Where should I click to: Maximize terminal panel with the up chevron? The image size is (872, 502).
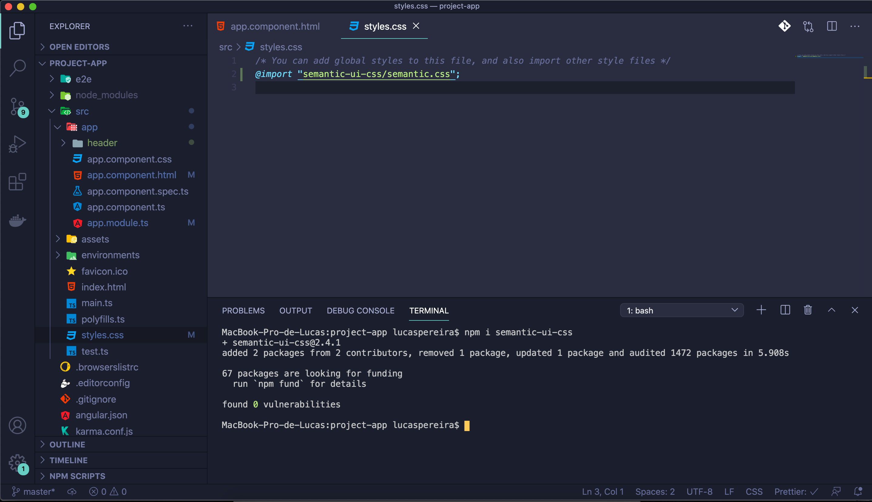[x=831, y=310]
